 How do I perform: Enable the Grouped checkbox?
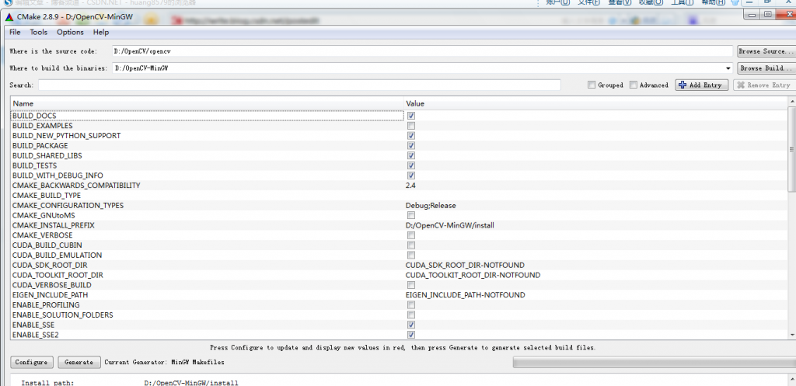(x=592, y=85)
